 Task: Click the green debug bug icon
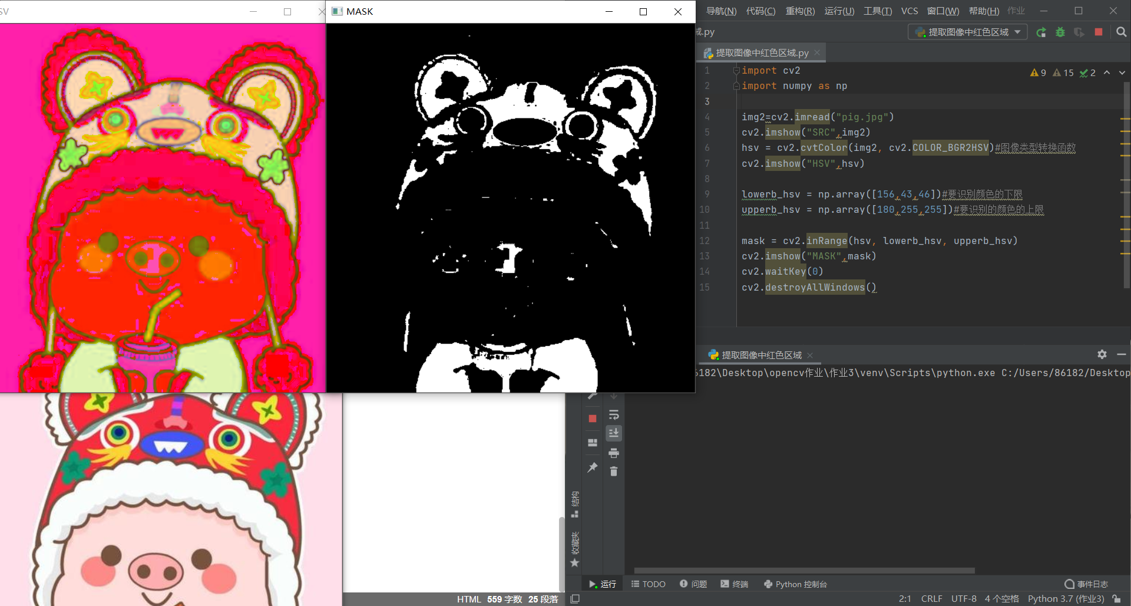click(x=1060, y=32)
